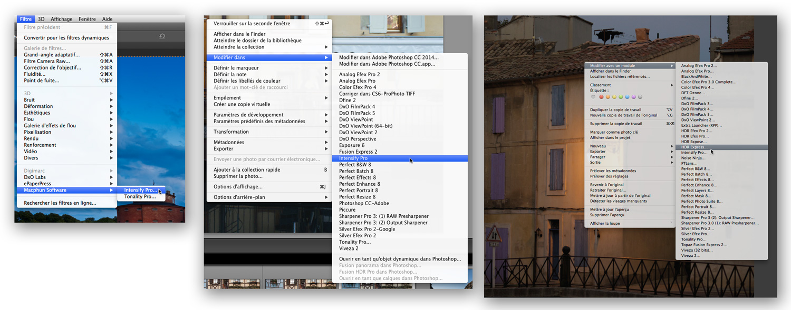Select Silver Efex Pro 2-Google
Viewport: 791px width, 310px height.
tap(400, 229)
